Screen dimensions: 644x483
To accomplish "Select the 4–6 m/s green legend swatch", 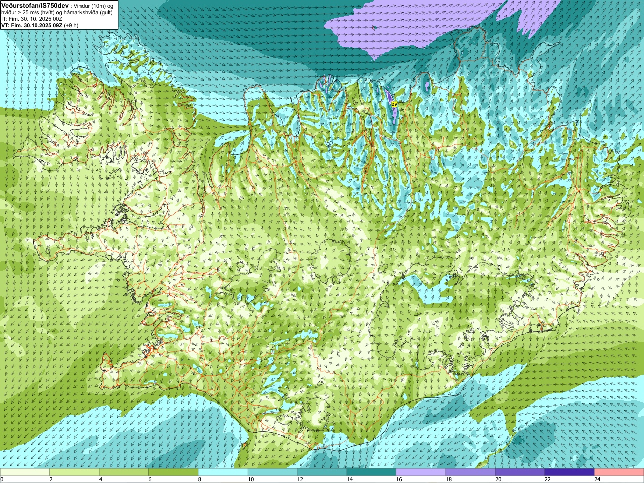I will [124, 473].
